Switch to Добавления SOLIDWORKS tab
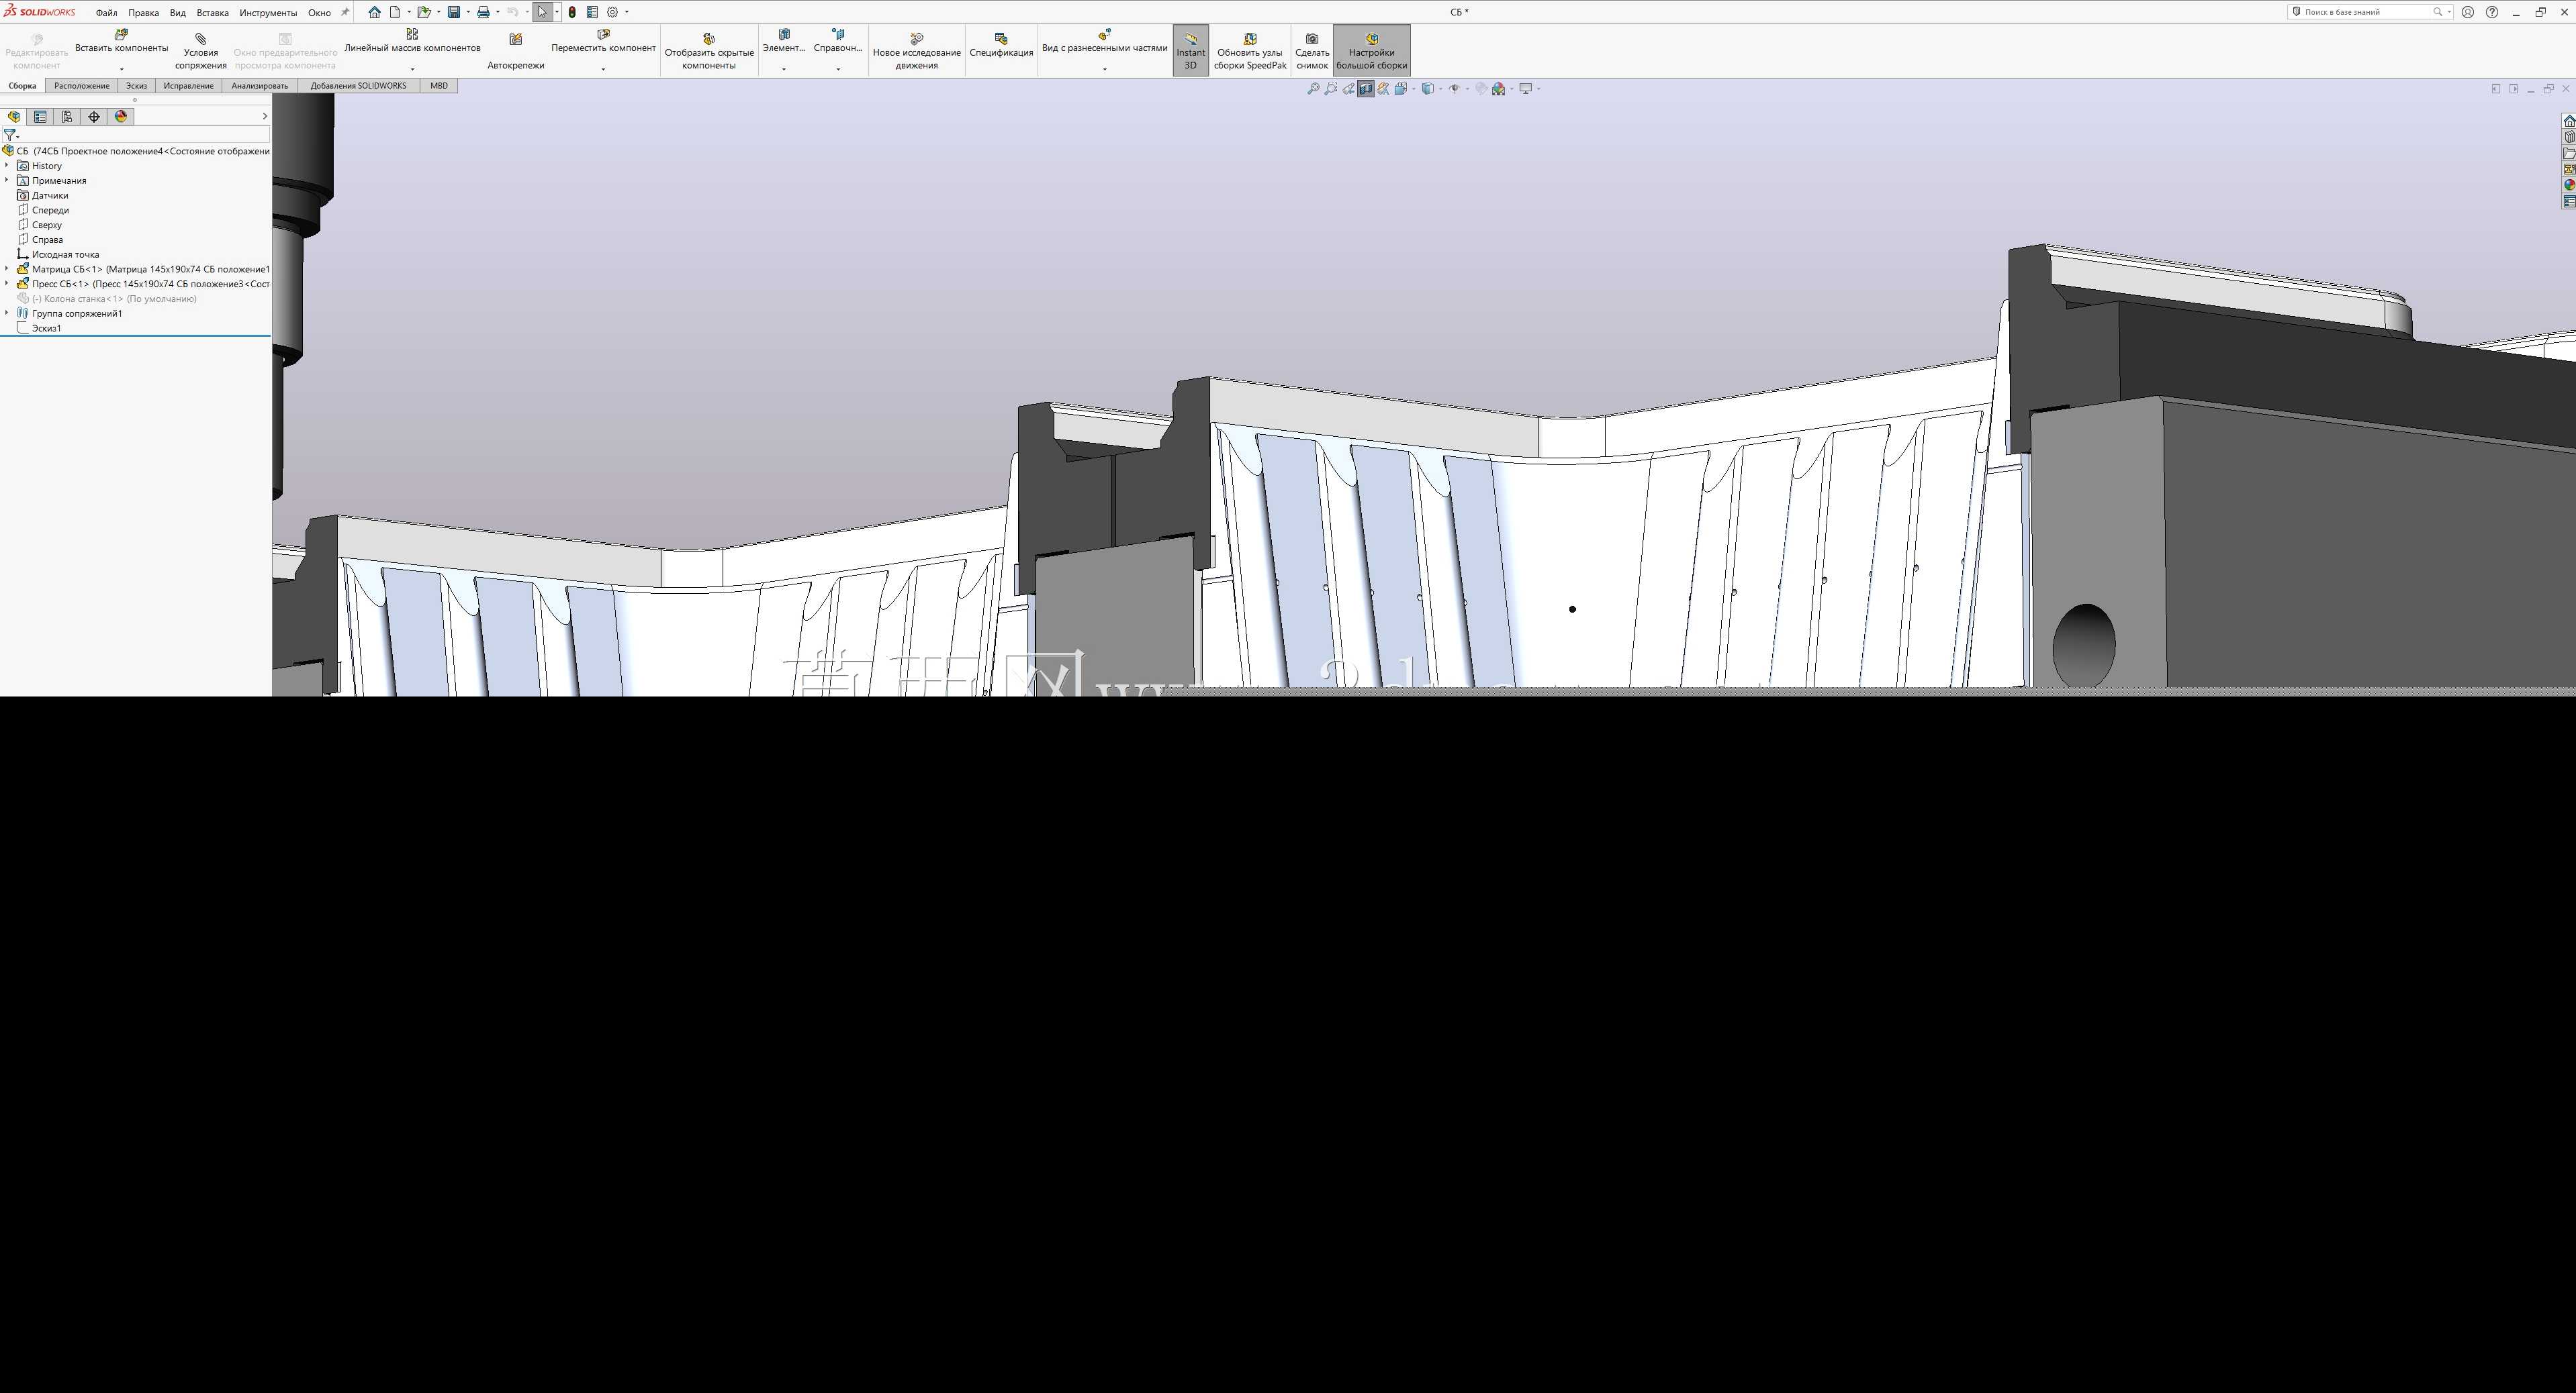2576x1393 pixels. [x=358, y=86]
